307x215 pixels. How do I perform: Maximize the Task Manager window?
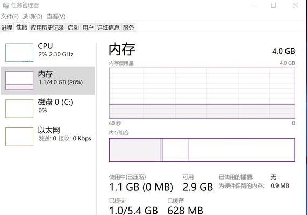[274, 5]
